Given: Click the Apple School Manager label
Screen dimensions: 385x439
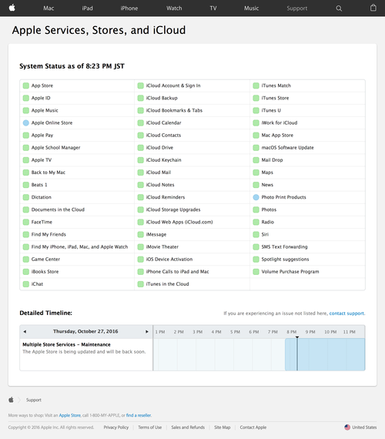Looking at the screenshot, I should (x=55, y=148).
